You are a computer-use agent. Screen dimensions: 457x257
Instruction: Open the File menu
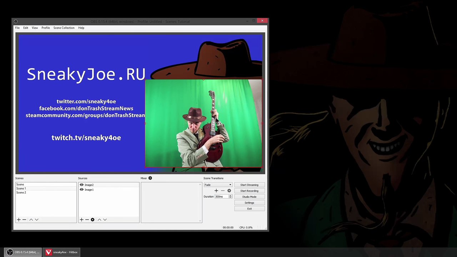tap(17, 28)
